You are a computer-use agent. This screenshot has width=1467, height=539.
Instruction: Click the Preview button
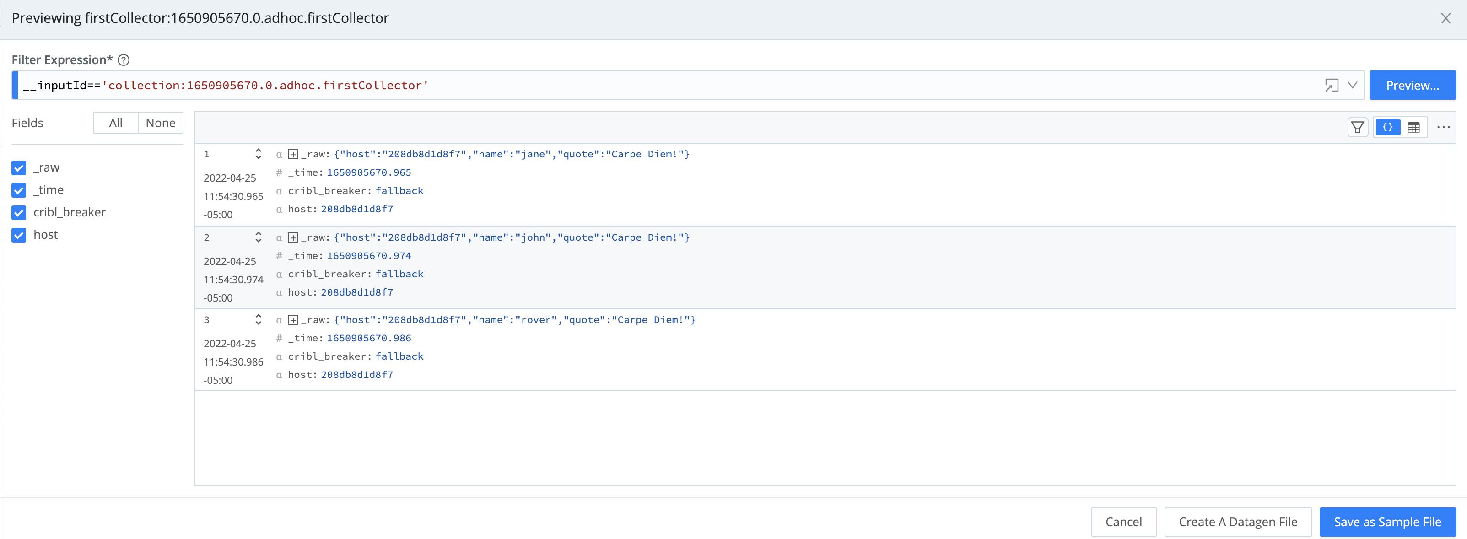coord(1412,86)
